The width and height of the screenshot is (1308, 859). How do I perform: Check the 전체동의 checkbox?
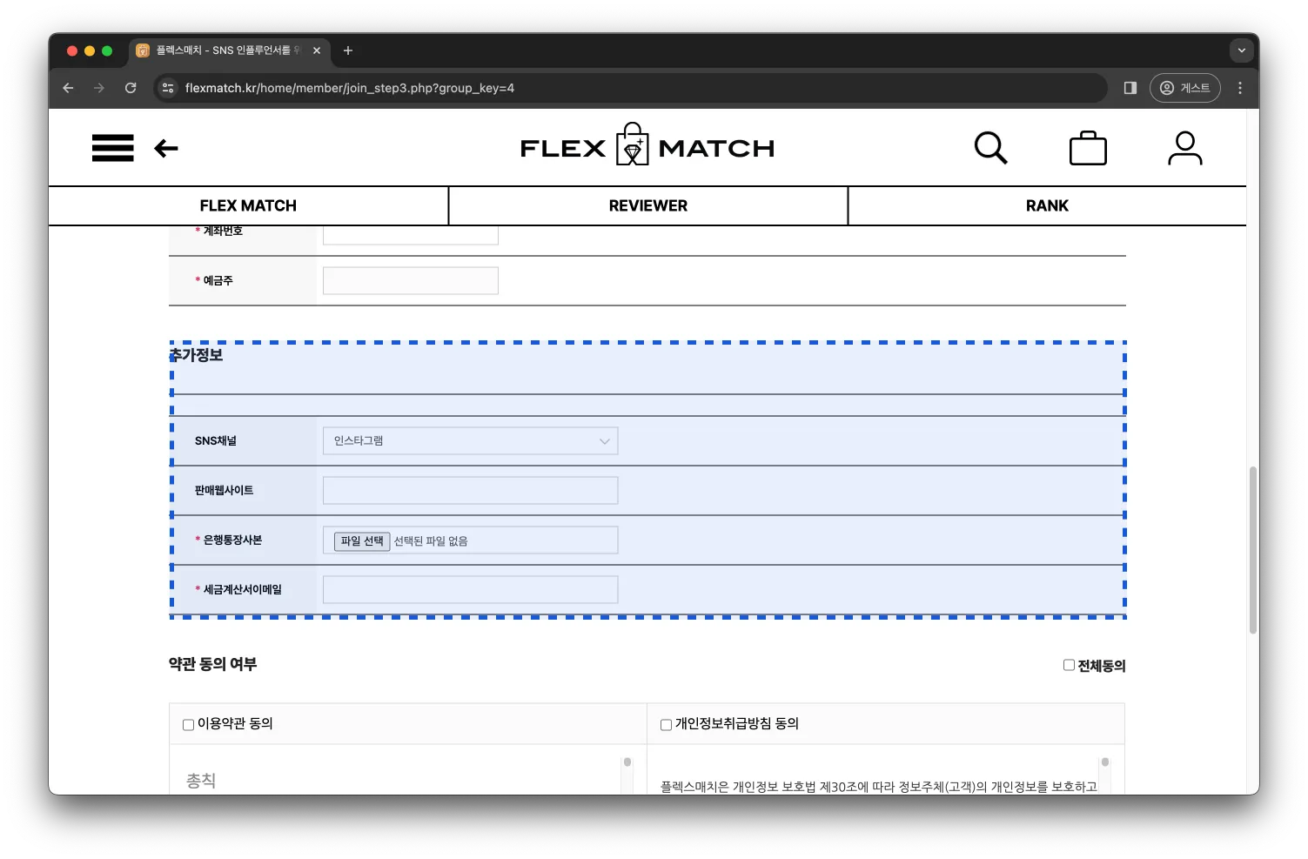click(x=1069, y=665)
